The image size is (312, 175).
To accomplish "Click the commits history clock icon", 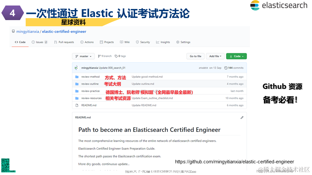I will 226,68.
